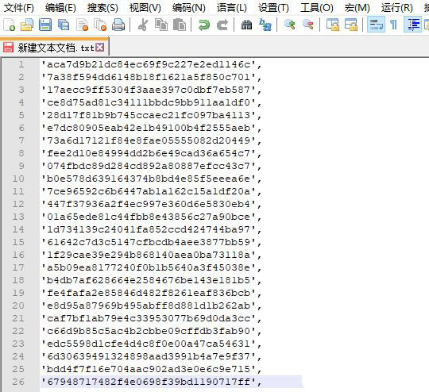Click the text 'caf7bf1ab79e4c33953077b69d0da3cc'

149,318
